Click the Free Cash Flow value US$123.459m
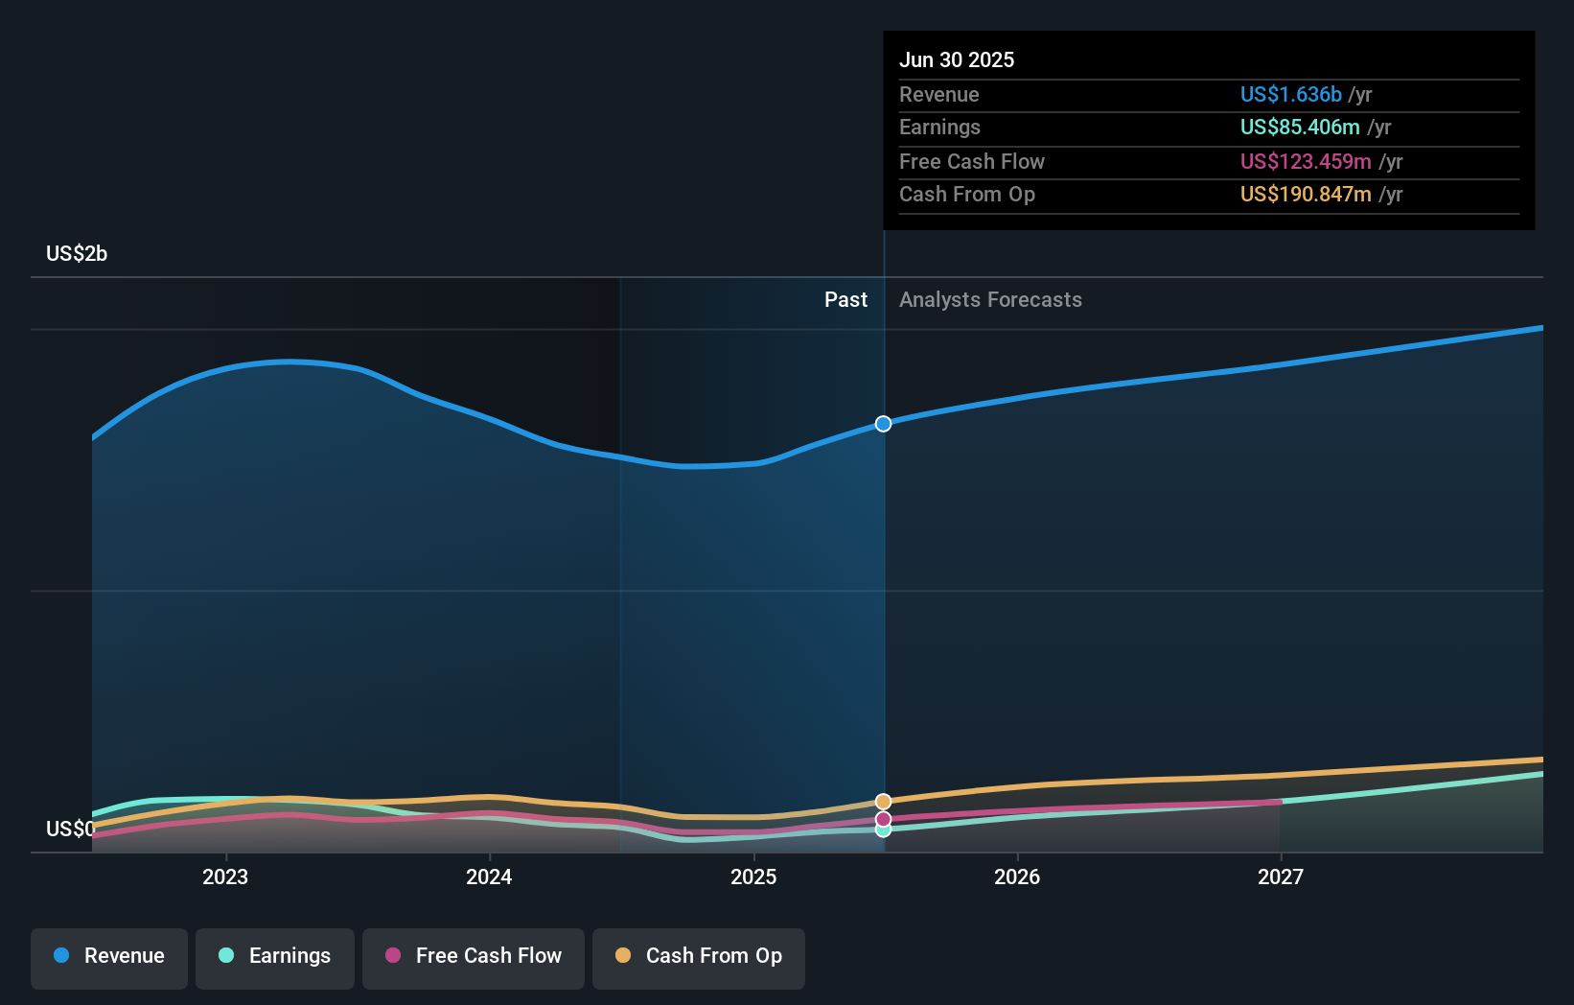Screen dimensions: 1574x1005 click(x=1306, y=161)
